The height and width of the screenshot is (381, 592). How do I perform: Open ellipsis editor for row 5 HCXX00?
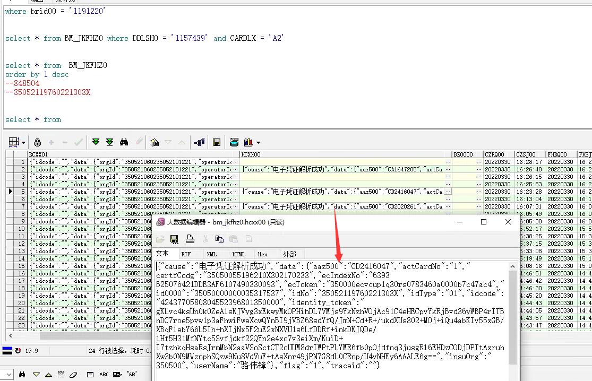pos(448,192)
